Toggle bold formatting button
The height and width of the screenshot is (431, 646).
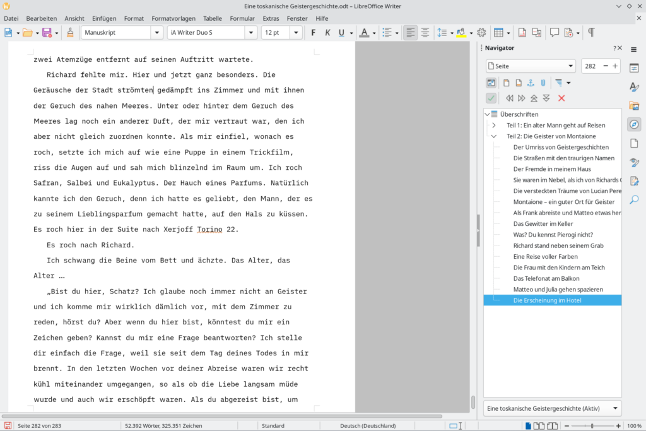click(x=314, y=33)
